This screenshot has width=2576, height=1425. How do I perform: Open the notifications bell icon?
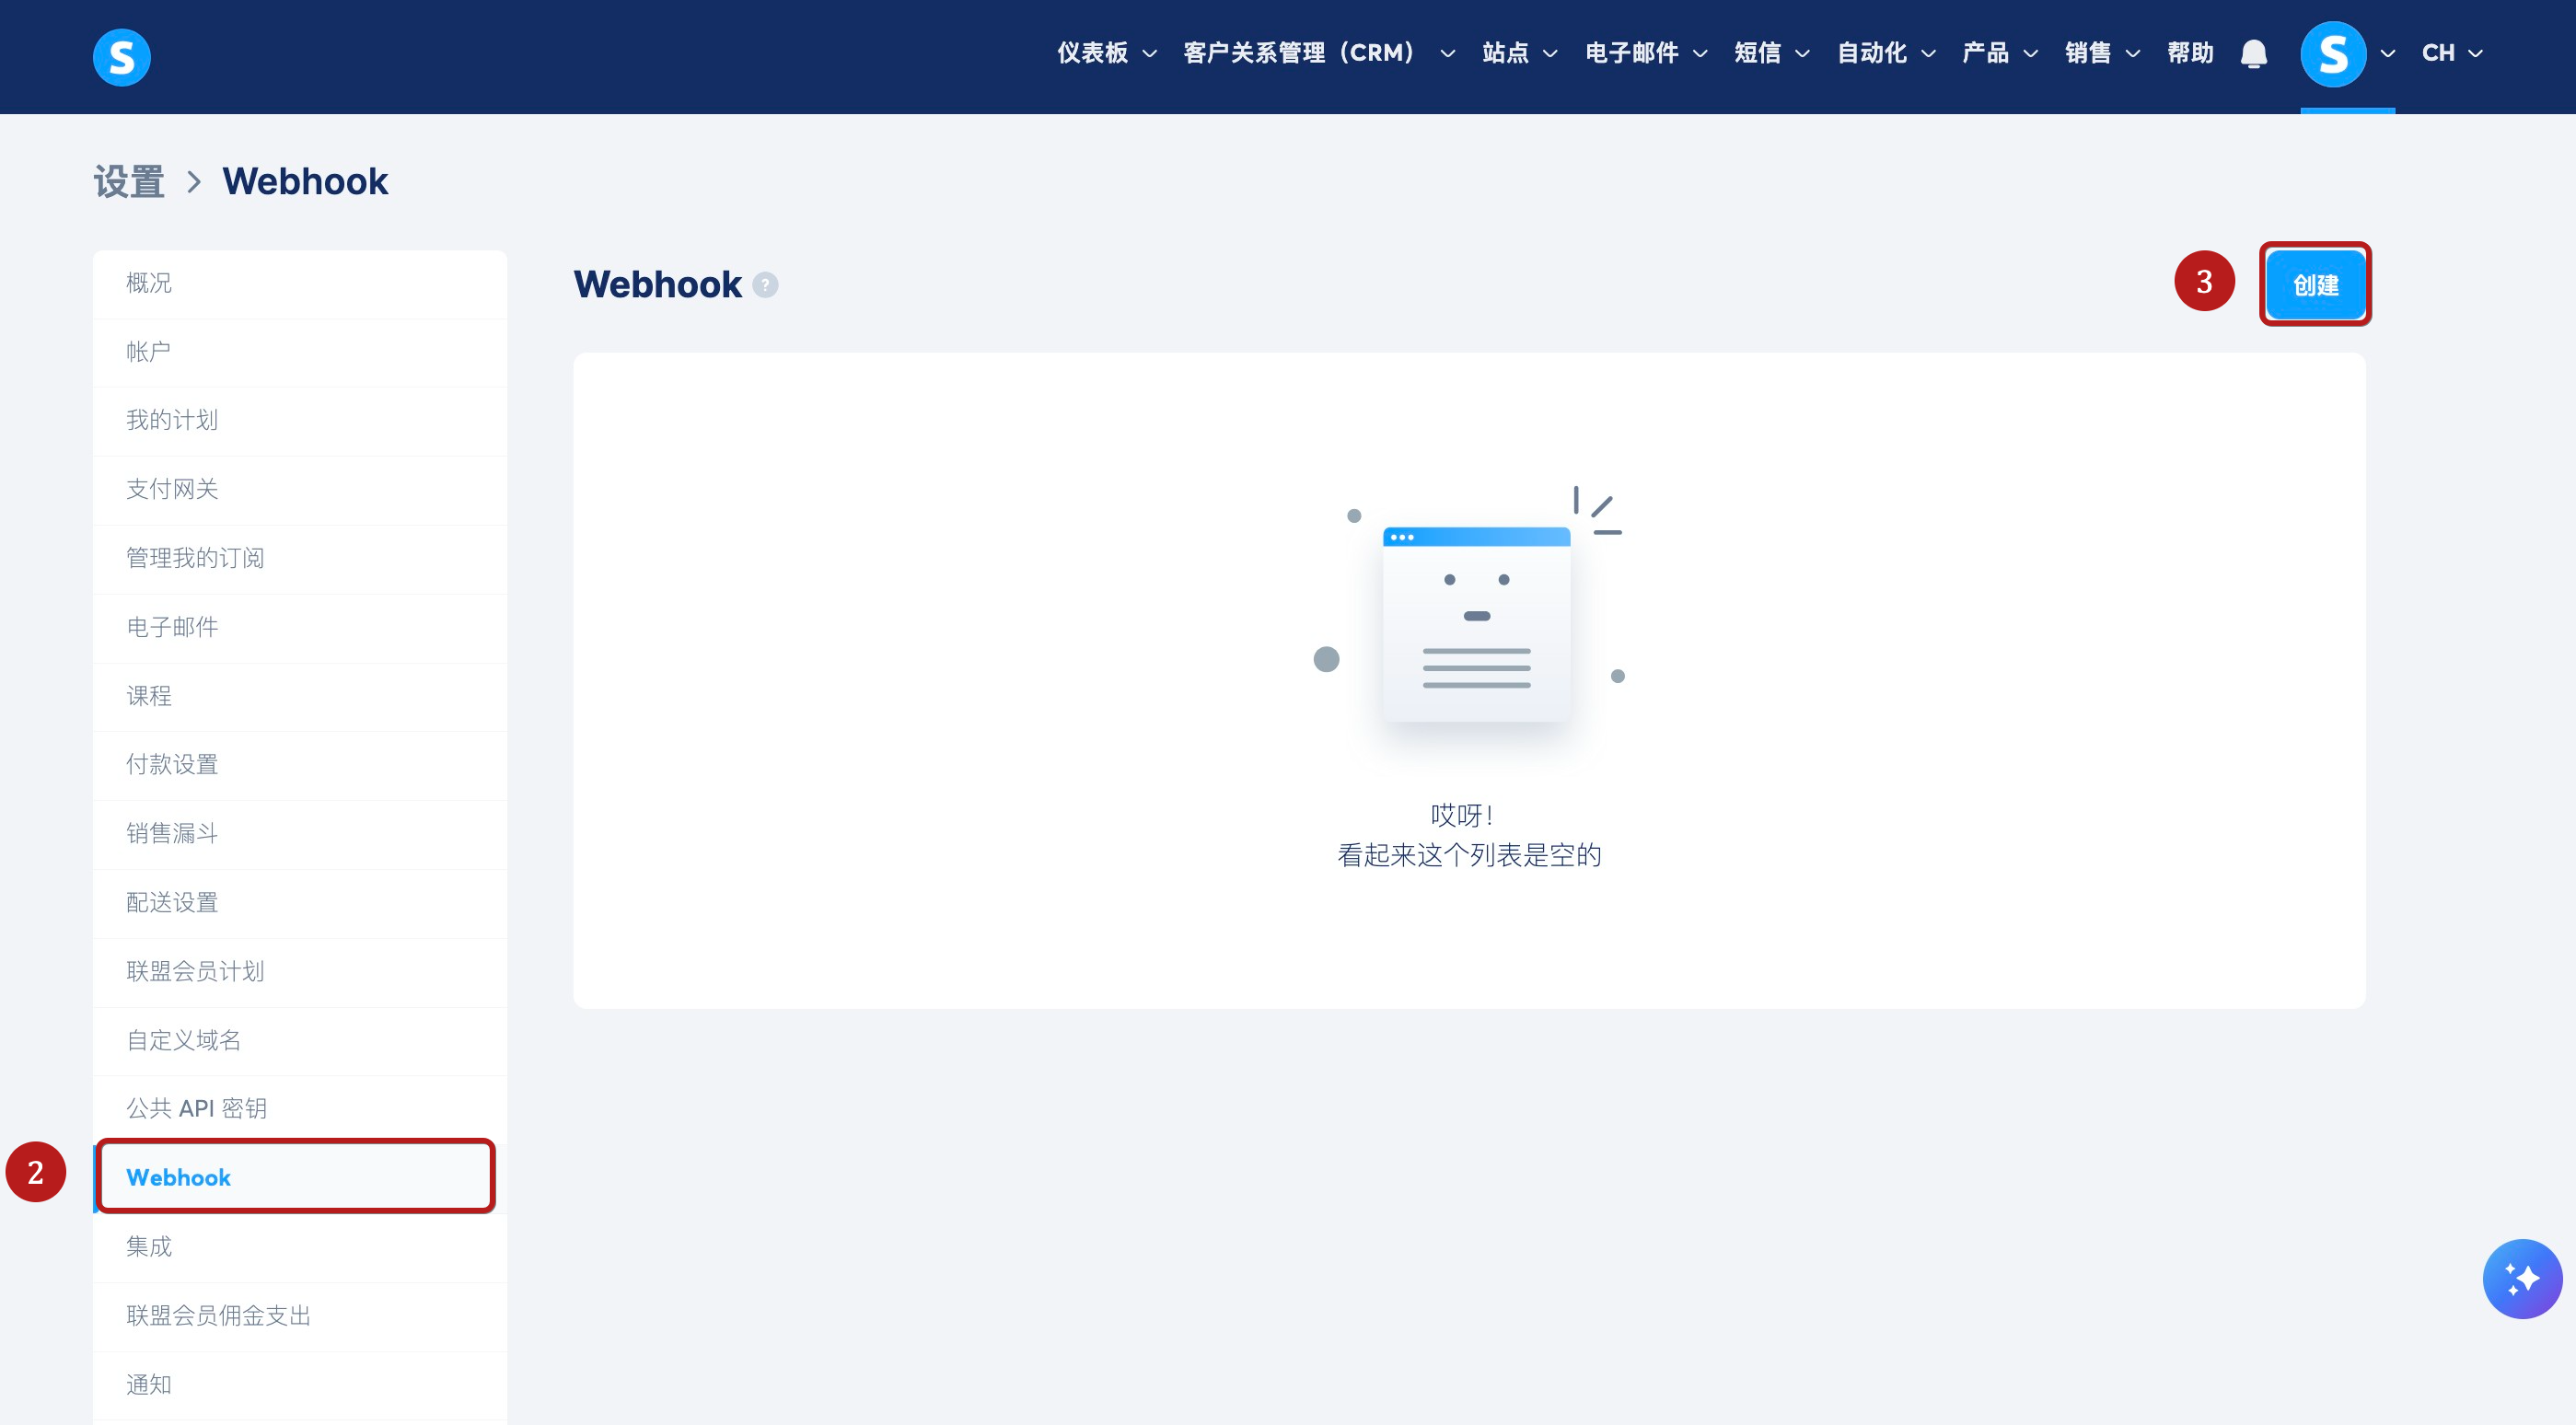pos(2253,53)
